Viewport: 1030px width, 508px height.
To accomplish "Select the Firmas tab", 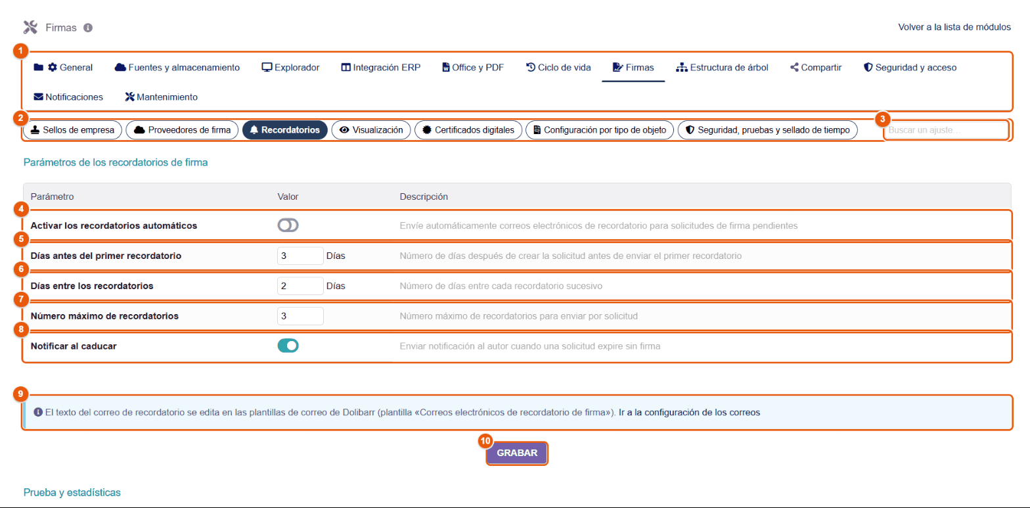I will pos(633,67).
